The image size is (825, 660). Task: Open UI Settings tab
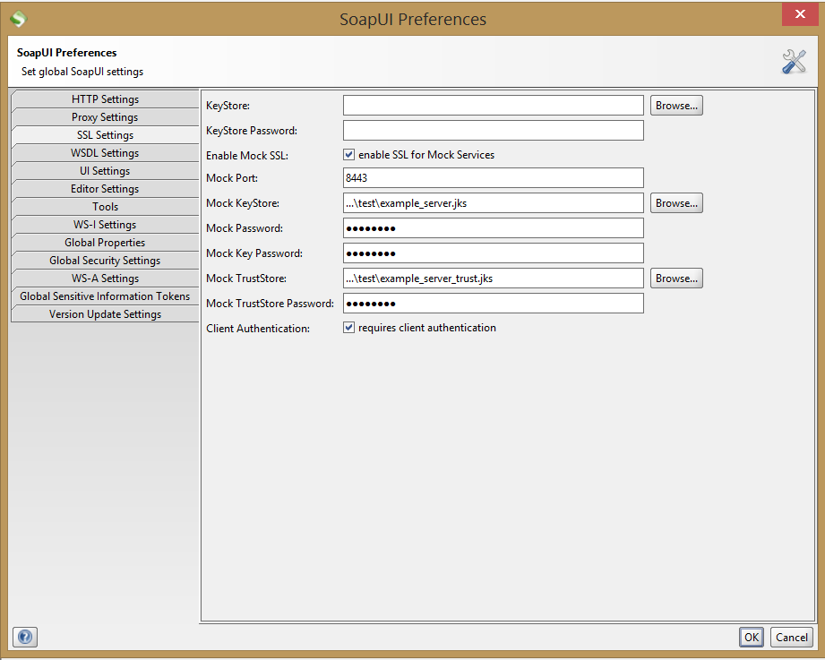pyautogui.click(x=105, y=171)
